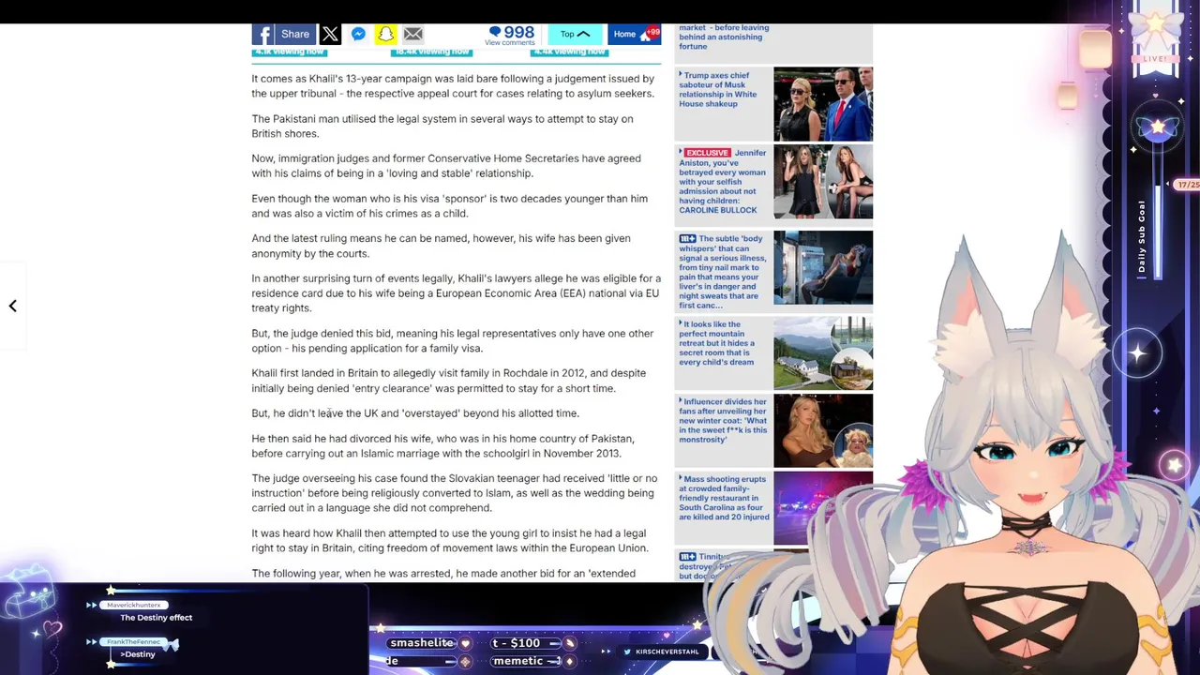This screenshot has height=675, width=1200.
Task: Open Influencer winter coat headline
Action: click(723, 420)
